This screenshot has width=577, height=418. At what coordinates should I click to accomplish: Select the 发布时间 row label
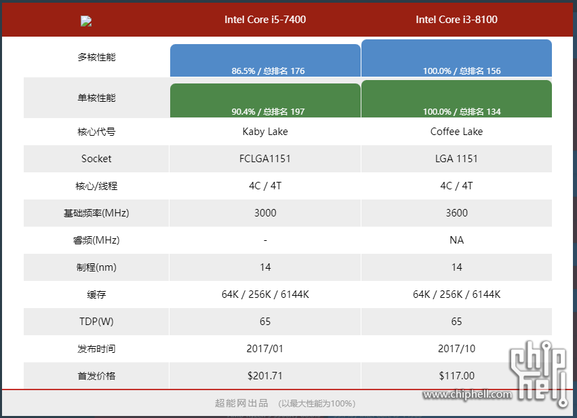click(96, 349)
